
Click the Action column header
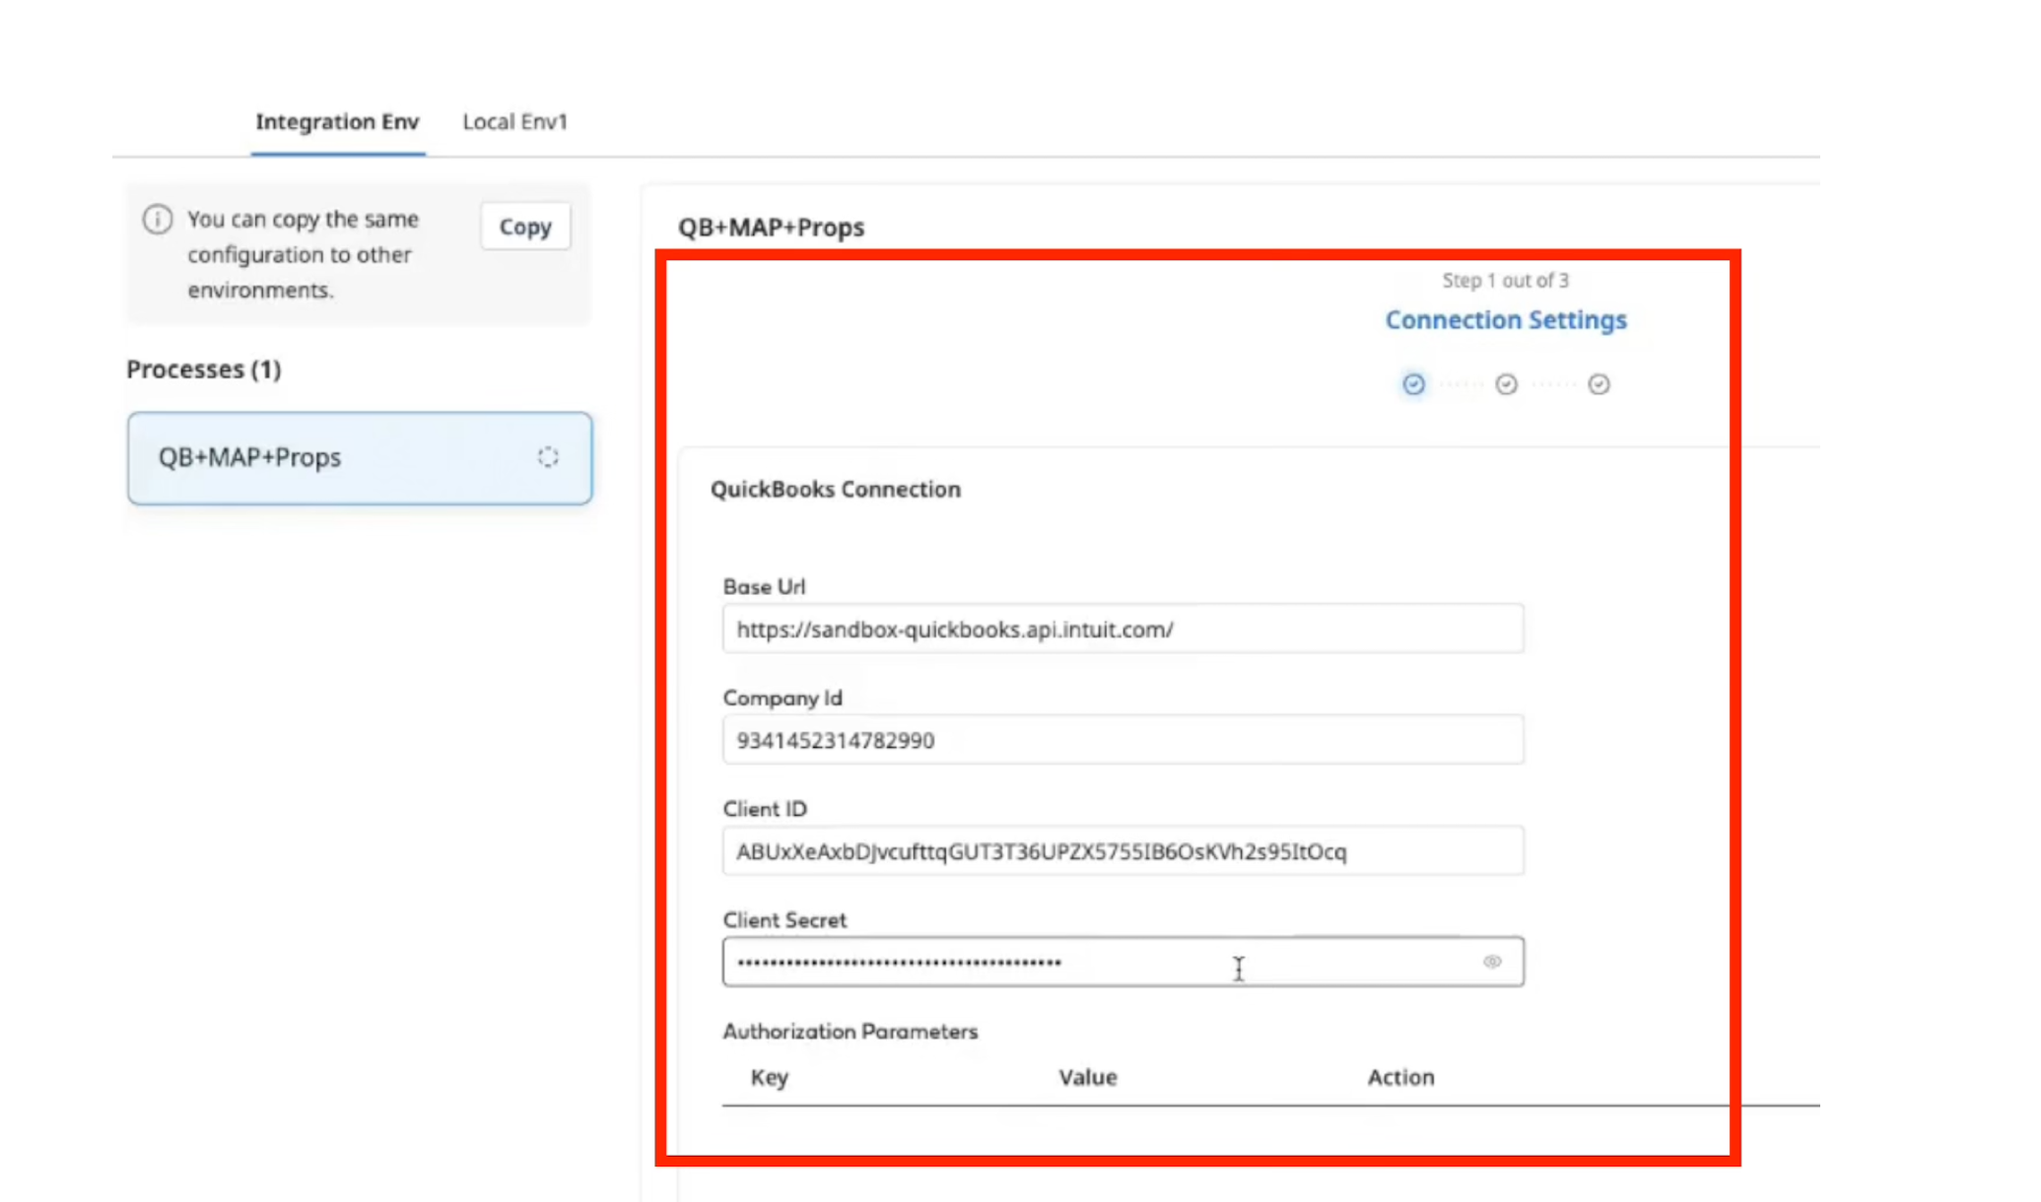[x=1400, y=1077]
